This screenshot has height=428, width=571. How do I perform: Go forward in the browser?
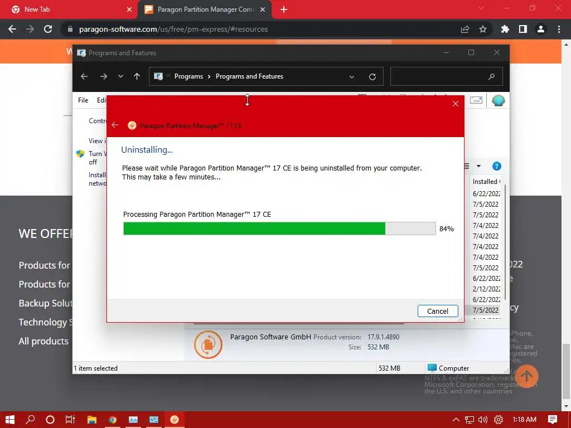tap(30, 29)
